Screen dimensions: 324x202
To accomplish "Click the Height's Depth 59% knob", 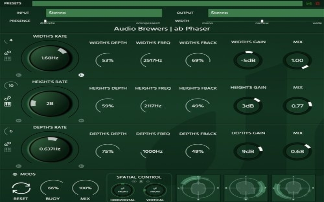I will click(108, 106).
